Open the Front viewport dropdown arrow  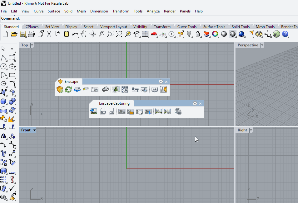34,130
